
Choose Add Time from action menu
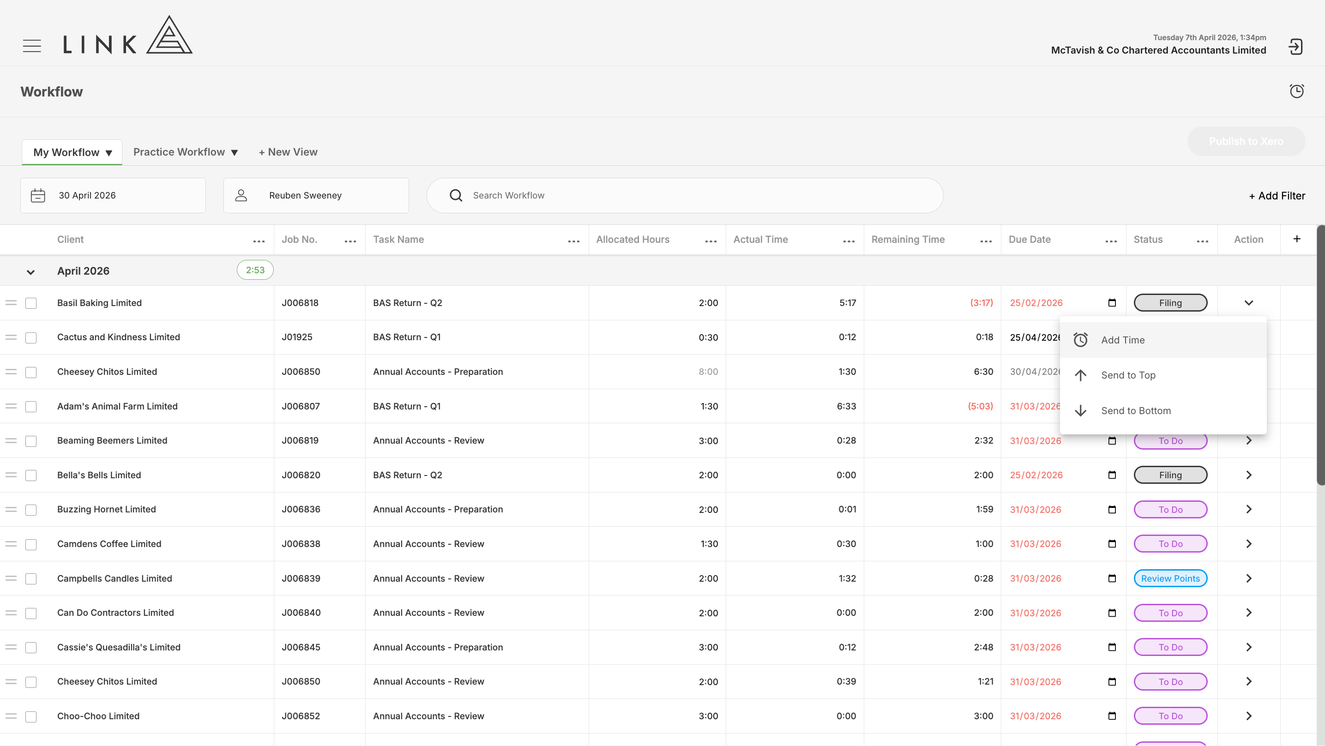point(1163,340)
